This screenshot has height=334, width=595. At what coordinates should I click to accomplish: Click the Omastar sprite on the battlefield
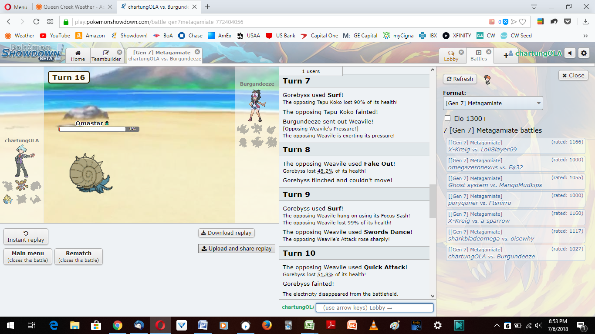point(91,173)
